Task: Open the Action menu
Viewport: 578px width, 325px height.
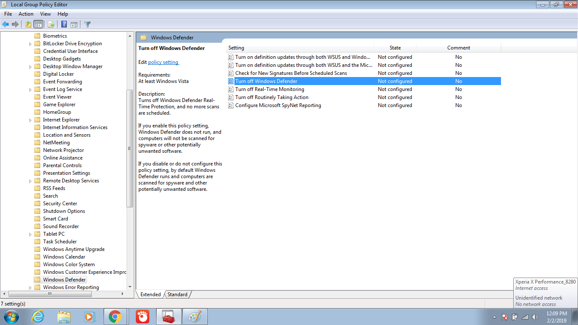Action: 26,14
